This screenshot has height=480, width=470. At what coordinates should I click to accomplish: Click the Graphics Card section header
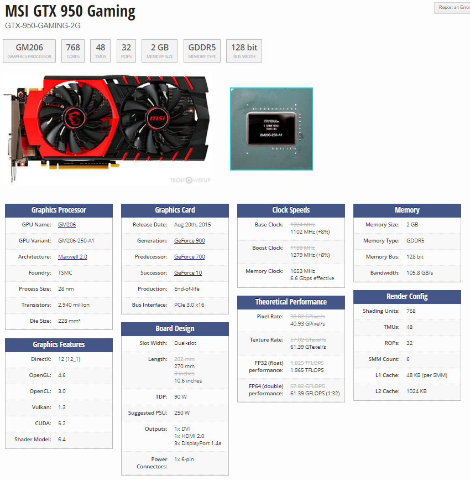(x=175, y=210)
